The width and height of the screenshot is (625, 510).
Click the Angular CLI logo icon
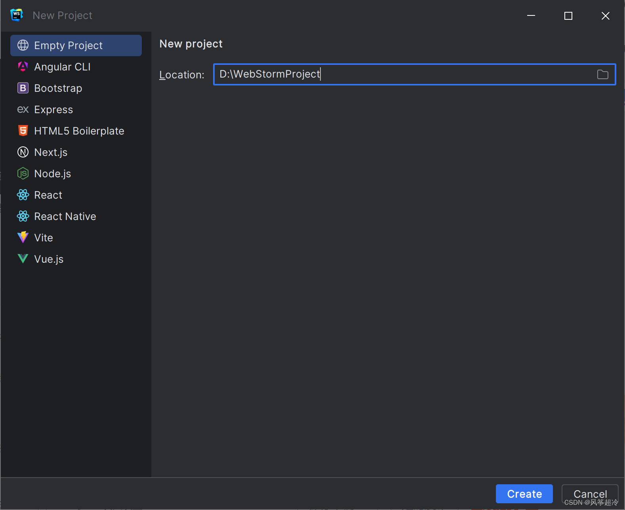pos(23,66)
